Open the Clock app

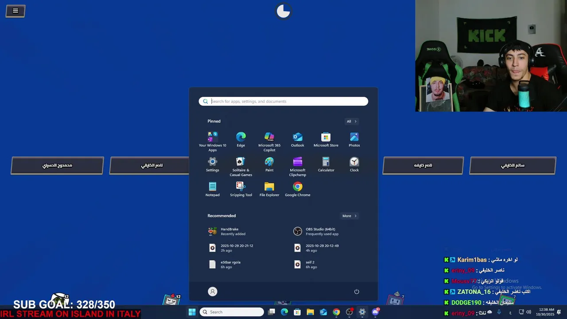(354, 164)
